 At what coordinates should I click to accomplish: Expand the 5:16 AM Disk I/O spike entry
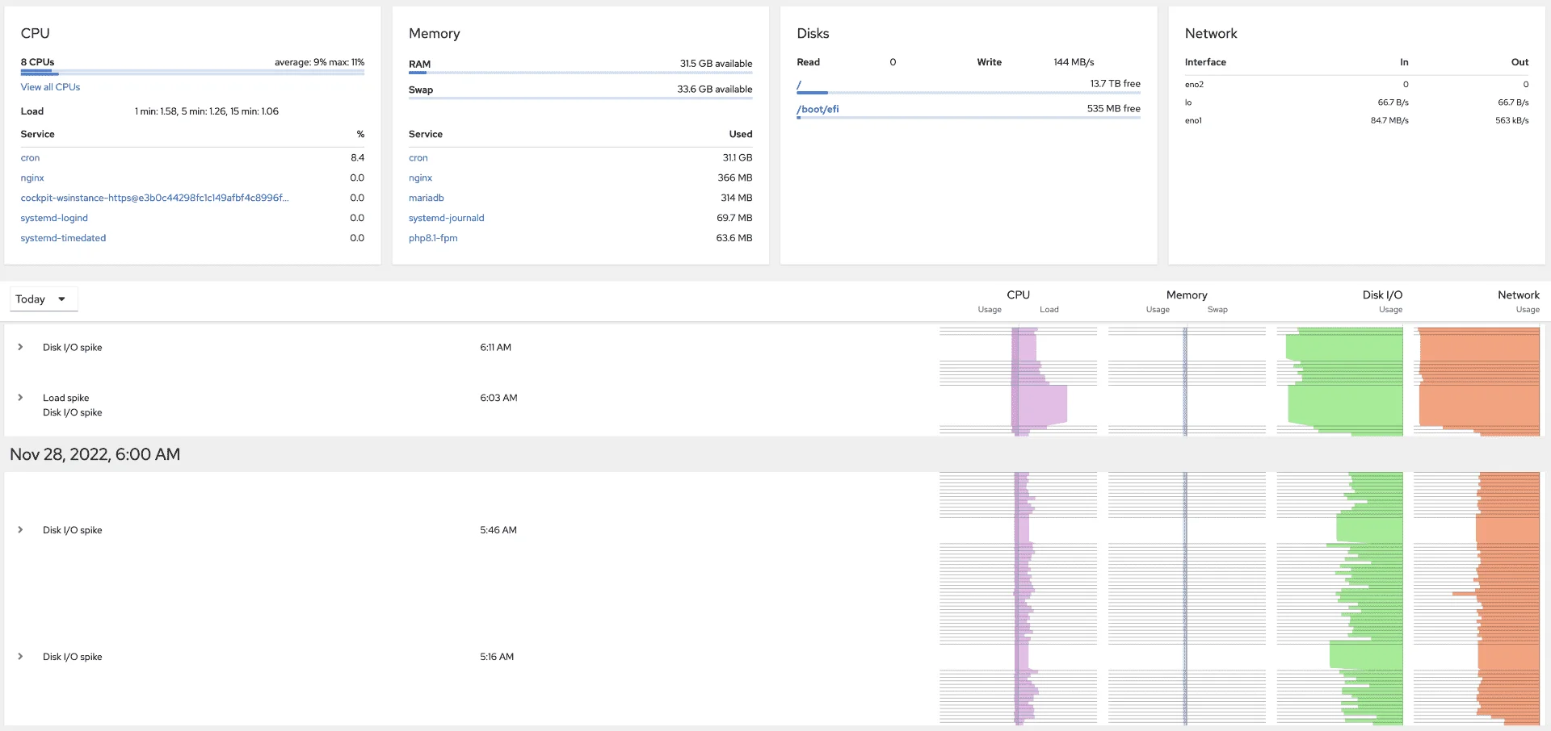pyautogui.click(x=20, y=657)
